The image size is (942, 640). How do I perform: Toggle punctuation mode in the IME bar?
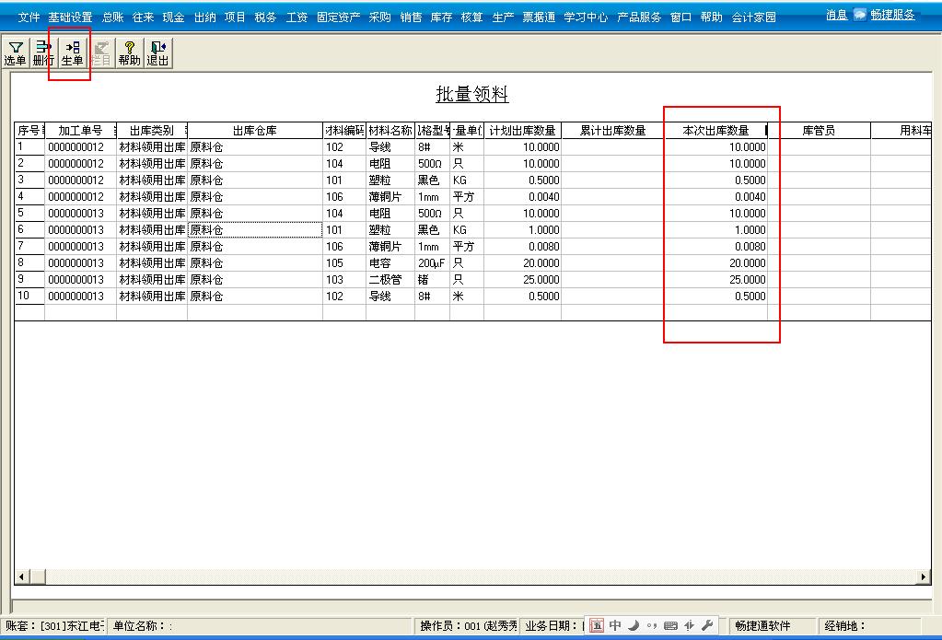651,625
